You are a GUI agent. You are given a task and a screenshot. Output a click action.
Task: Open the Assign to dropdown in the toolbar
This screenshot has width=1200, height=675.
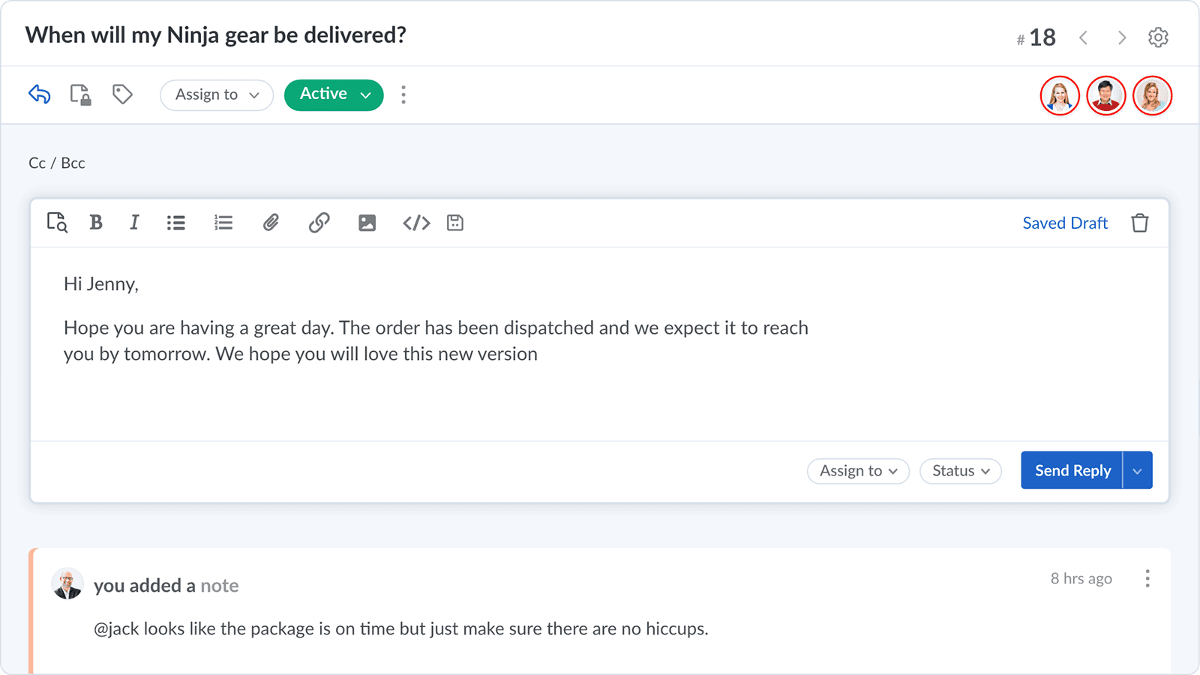(x=216, y=94)
